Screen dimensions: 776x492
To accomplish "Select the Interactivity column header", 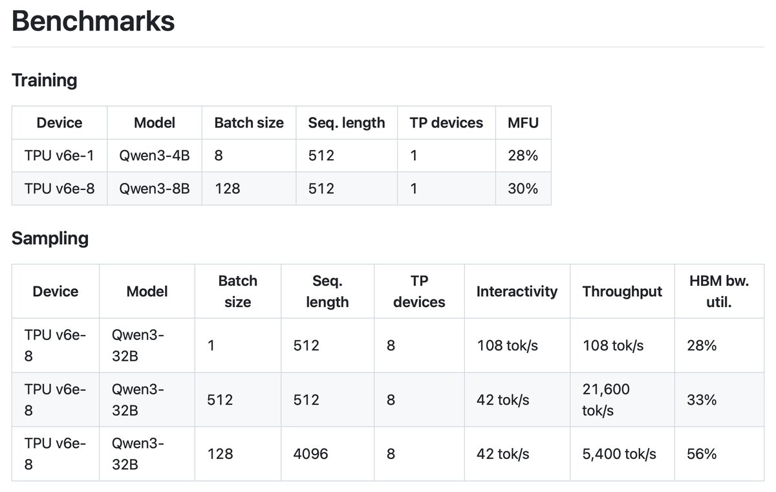I will coord(517,292).
